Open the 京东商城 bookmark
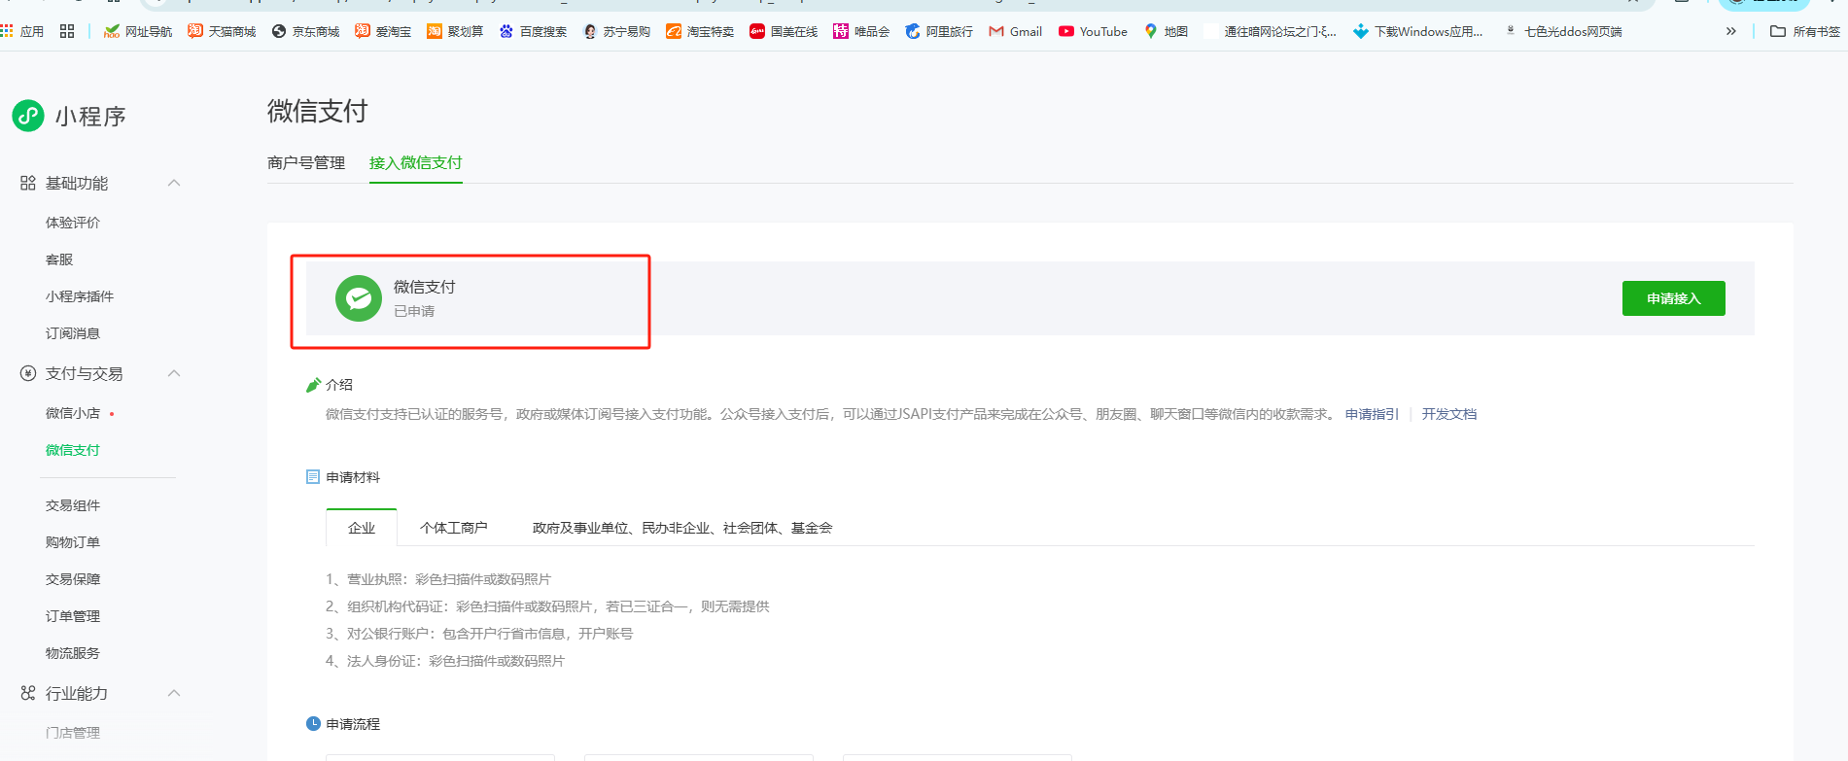 click(x=306, y=31)
